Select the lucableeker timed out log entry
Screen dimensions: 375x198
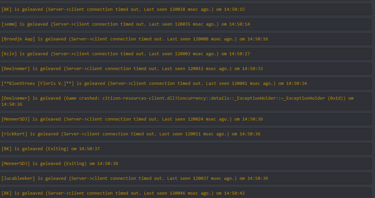(135, 178)
